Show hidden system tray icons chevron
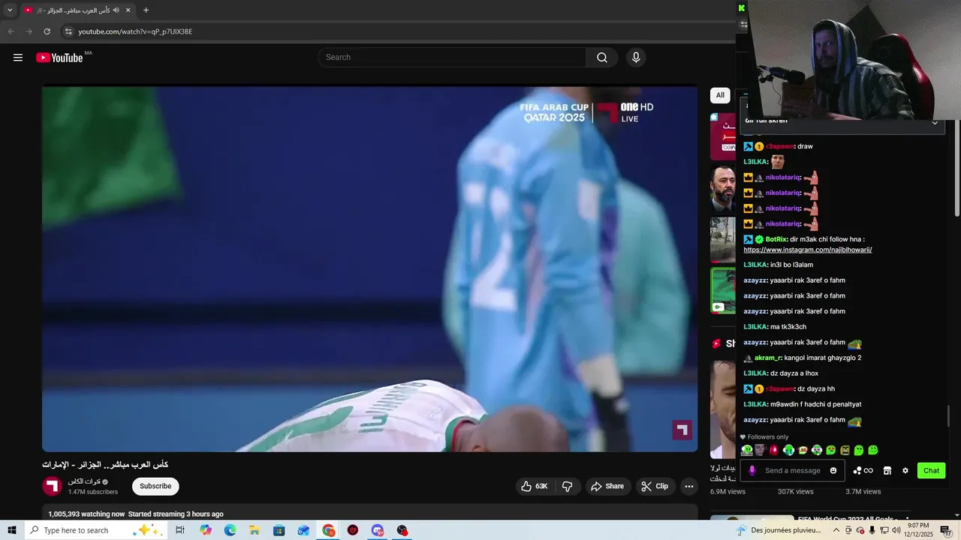The width and height of the screenshot is (961, 540). [836, 530]
